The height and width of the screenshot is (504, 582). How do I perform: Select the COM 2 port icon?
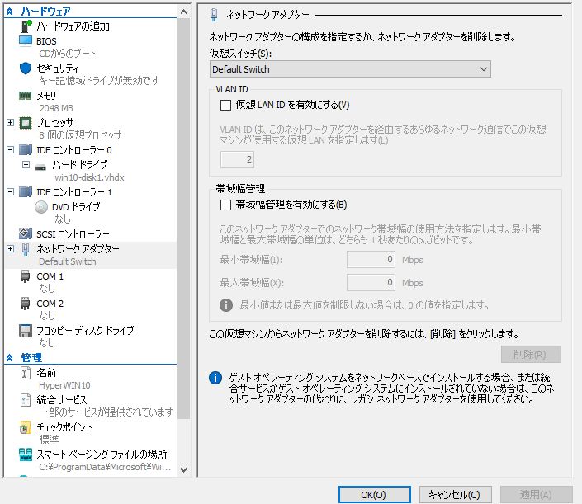click(26, 304)
